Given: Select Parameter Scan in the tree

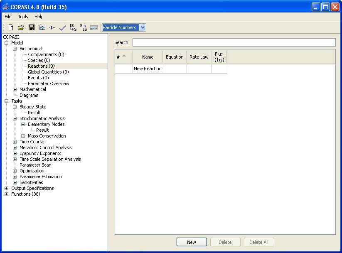Looking at the screenshot, I should 35,165.
